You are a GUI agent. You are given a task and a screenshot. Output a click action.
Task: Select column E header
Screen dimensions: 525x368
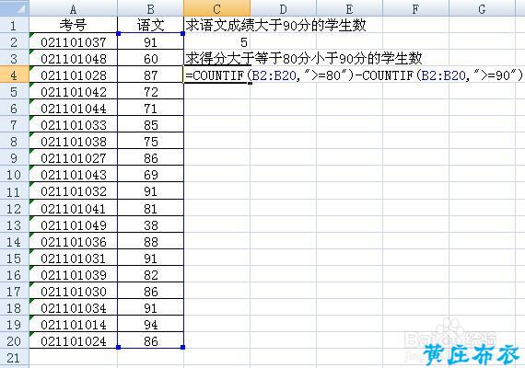click(x=349, y=8)
